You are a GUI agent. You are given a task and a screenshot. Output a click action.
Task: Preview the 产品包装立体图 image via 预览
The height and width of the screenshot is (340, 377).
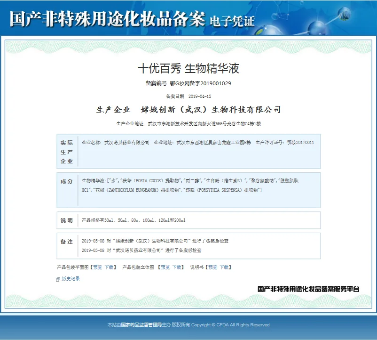click(x=165, y=267)
